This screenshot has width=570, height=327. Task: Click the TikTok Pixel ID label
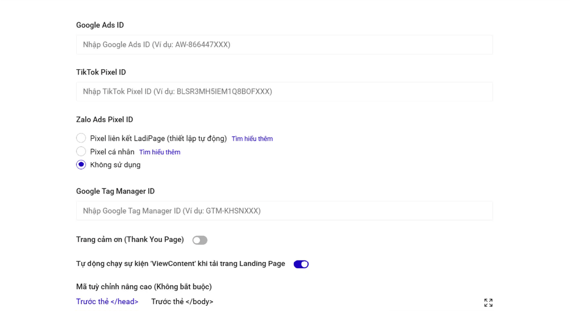pos(101,72)
